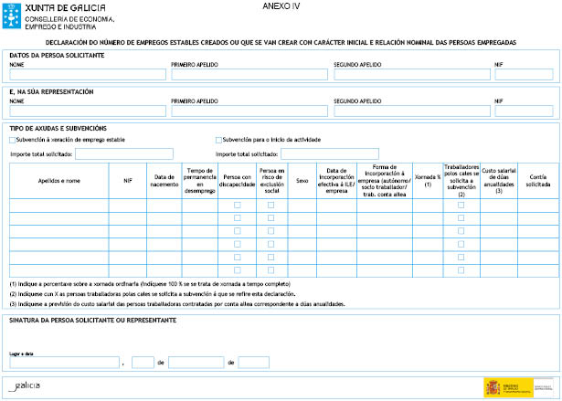562x401 pixels.
Task: Click the representative's Nome field
Action: tap(87, 111)
